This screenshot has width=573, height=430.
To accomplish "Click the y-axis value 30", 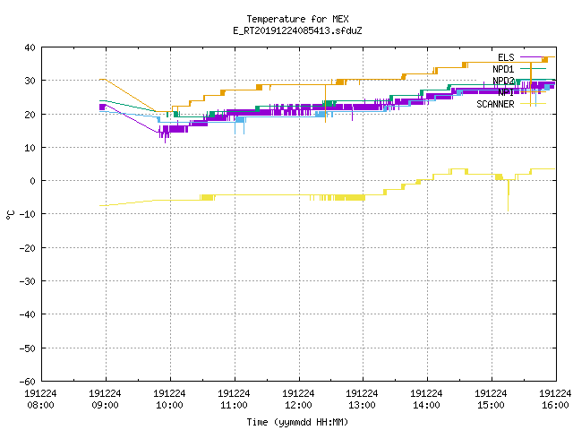I will tap(30, 81).
